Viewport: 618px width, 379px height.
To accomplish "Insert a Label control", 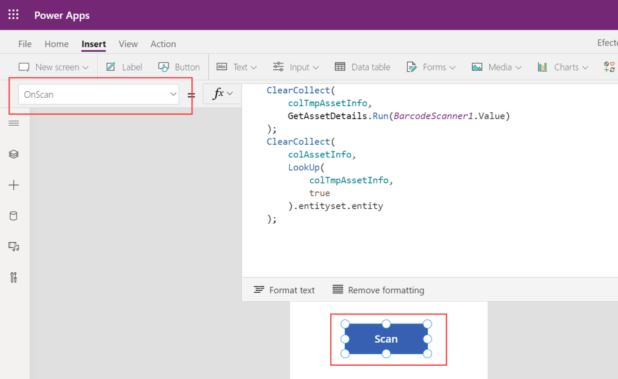I will 124,67.
